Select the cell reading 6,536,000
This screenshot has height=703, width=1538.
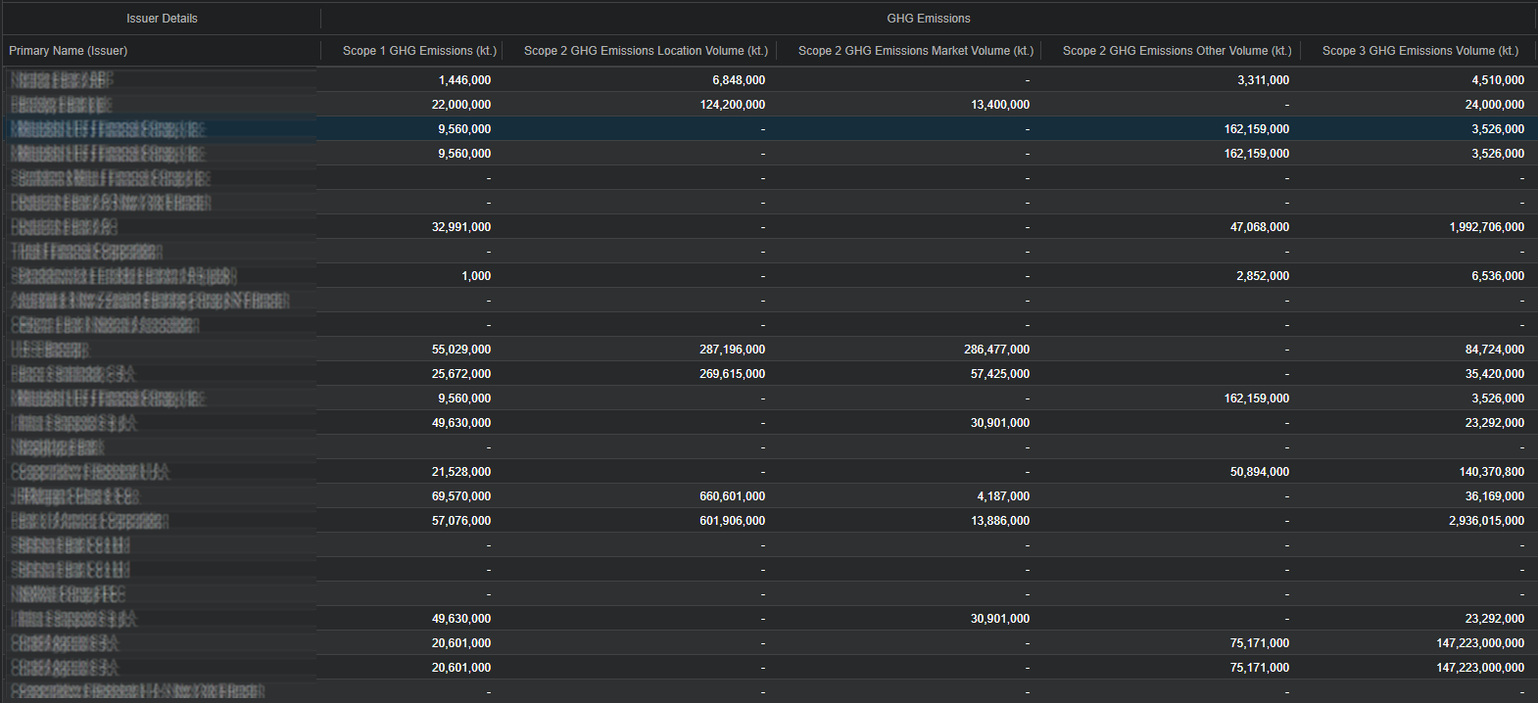tap(1498, 276)
